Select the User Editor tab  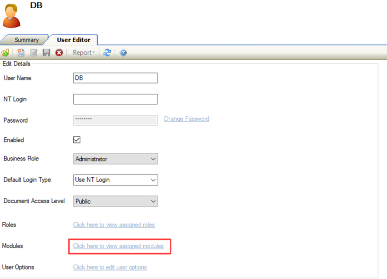coord(73,40)
